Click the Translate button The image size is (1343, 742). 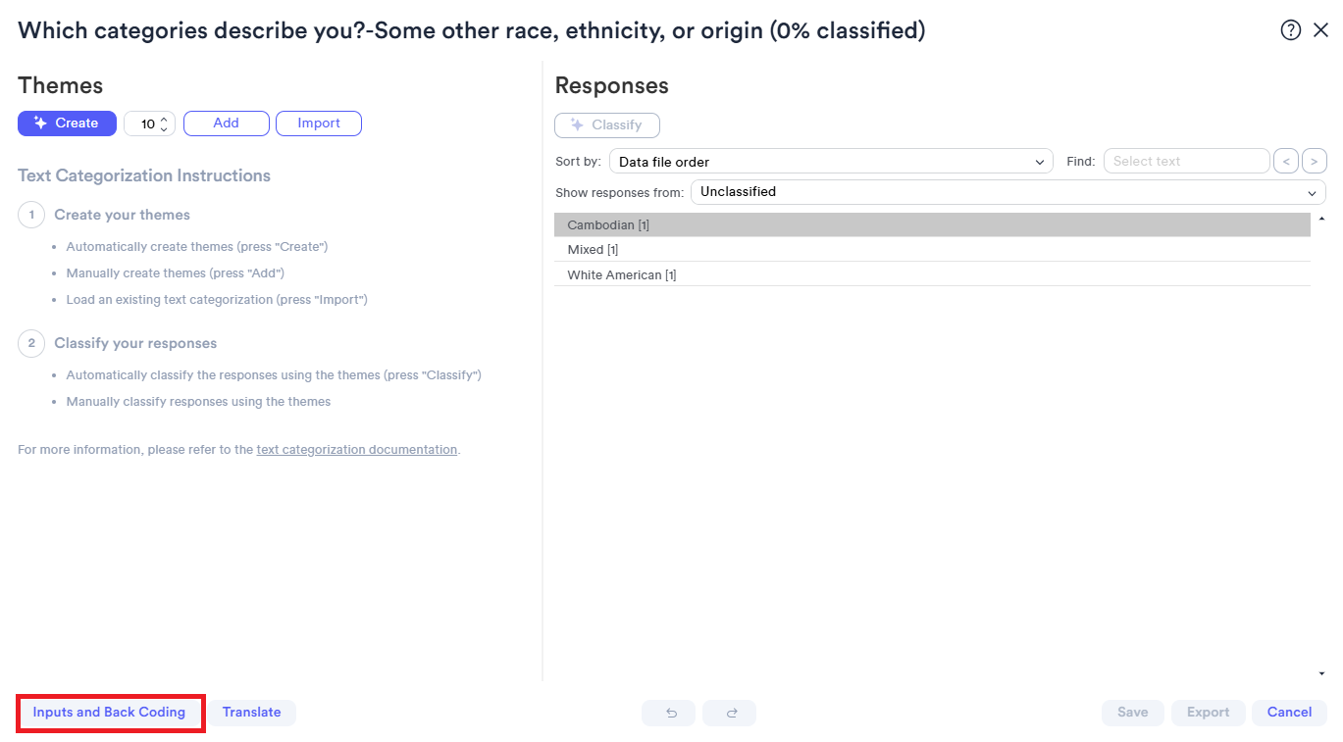[x=251, y=713]
